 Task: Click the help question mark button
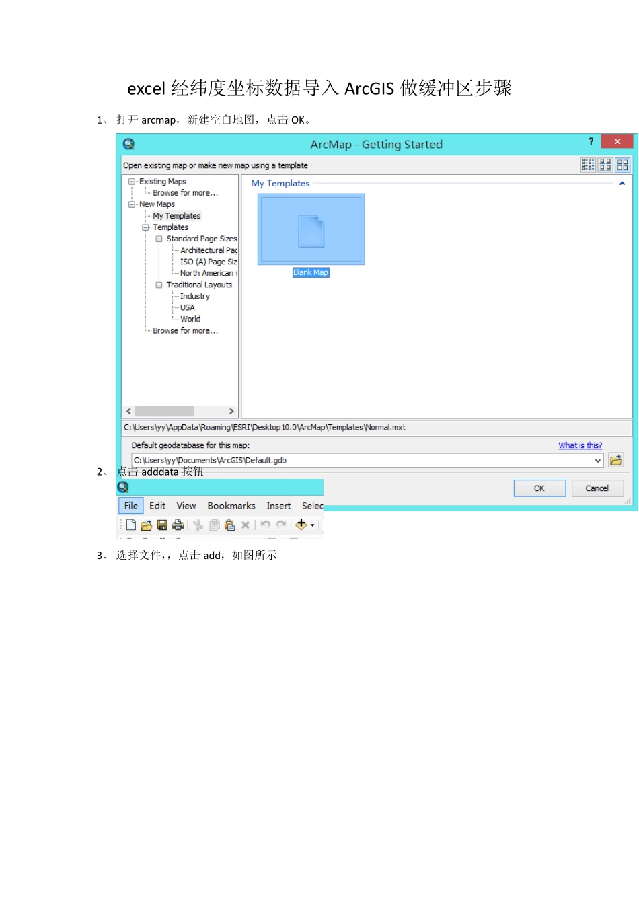click(591, 141)
